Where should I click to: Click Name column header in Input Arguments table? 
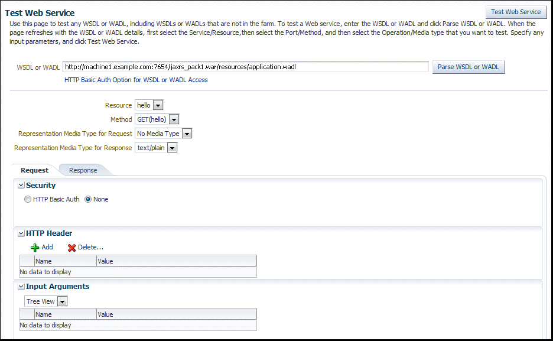(65, 314)
